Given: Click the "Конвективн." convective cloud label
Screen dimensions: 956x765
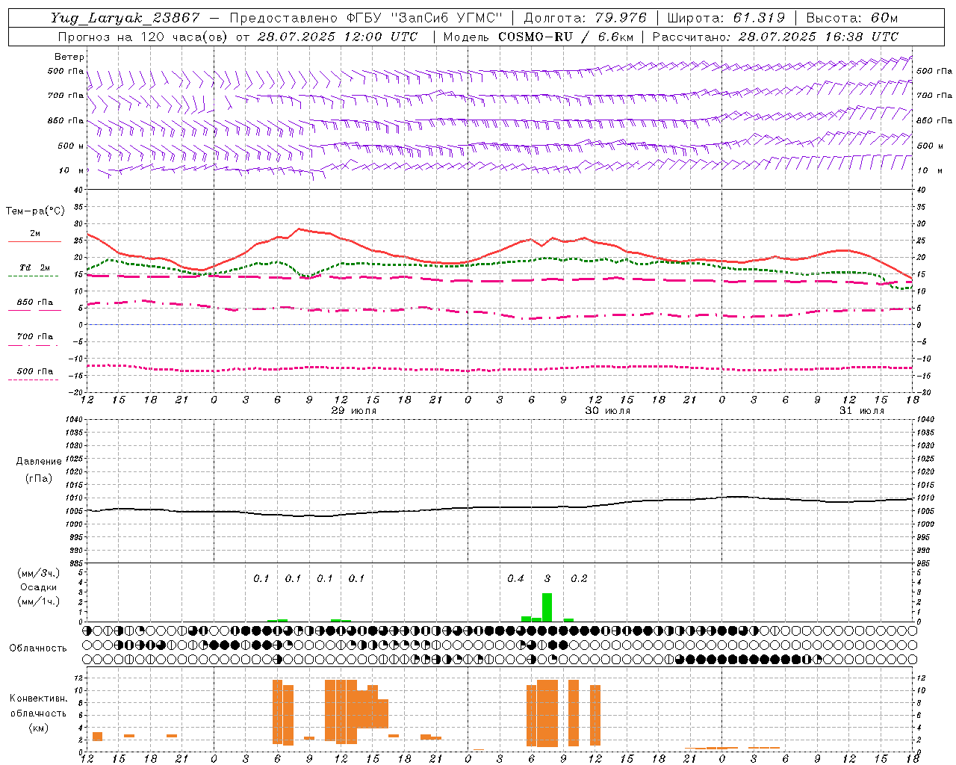Looking at the screenshot, I should (39, 699).
